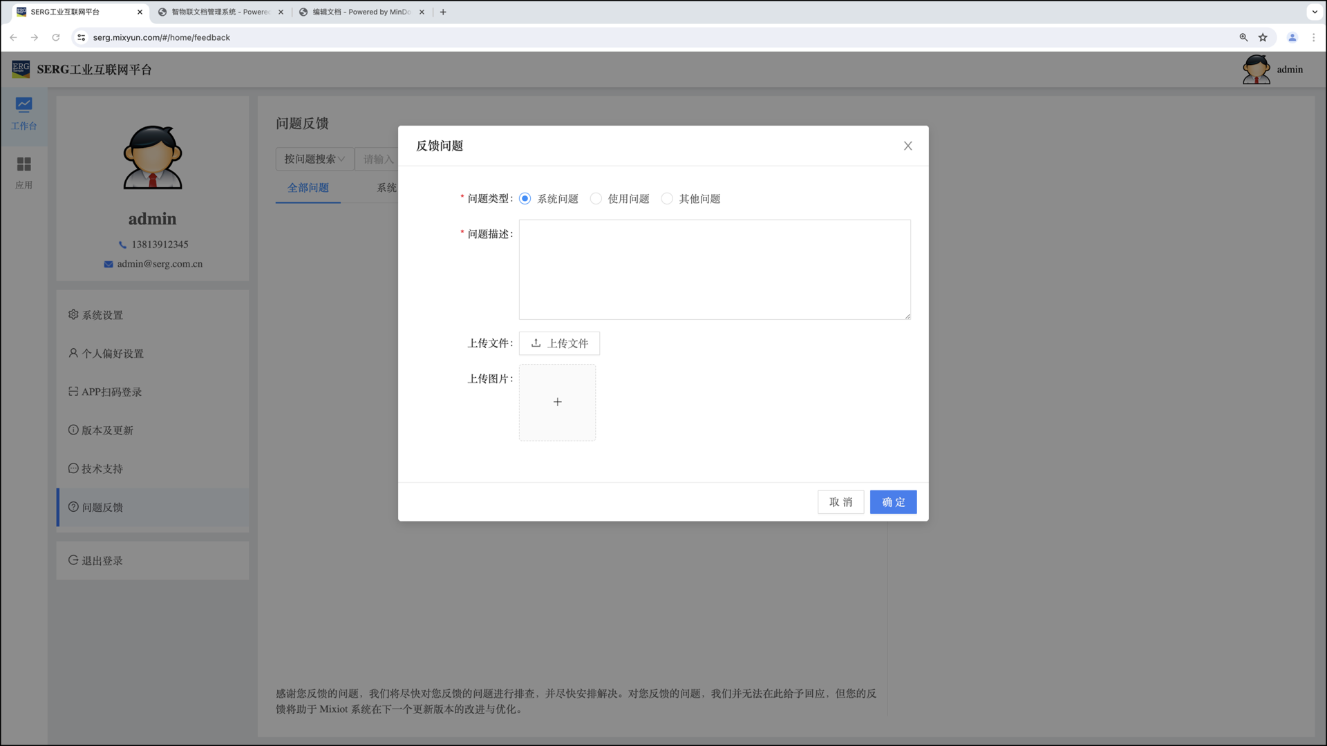
Task: Expand the browser tab search chevron
Action: point(1314,12)
